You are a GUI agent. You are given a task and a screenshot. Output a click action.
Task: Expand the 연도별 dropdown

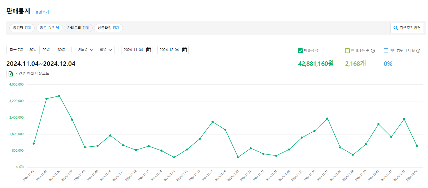(85, 50)
